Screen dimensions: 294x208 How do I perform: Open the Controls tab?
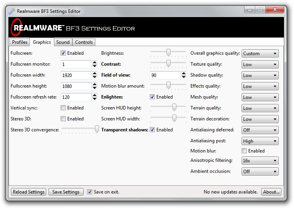[84, 42]
